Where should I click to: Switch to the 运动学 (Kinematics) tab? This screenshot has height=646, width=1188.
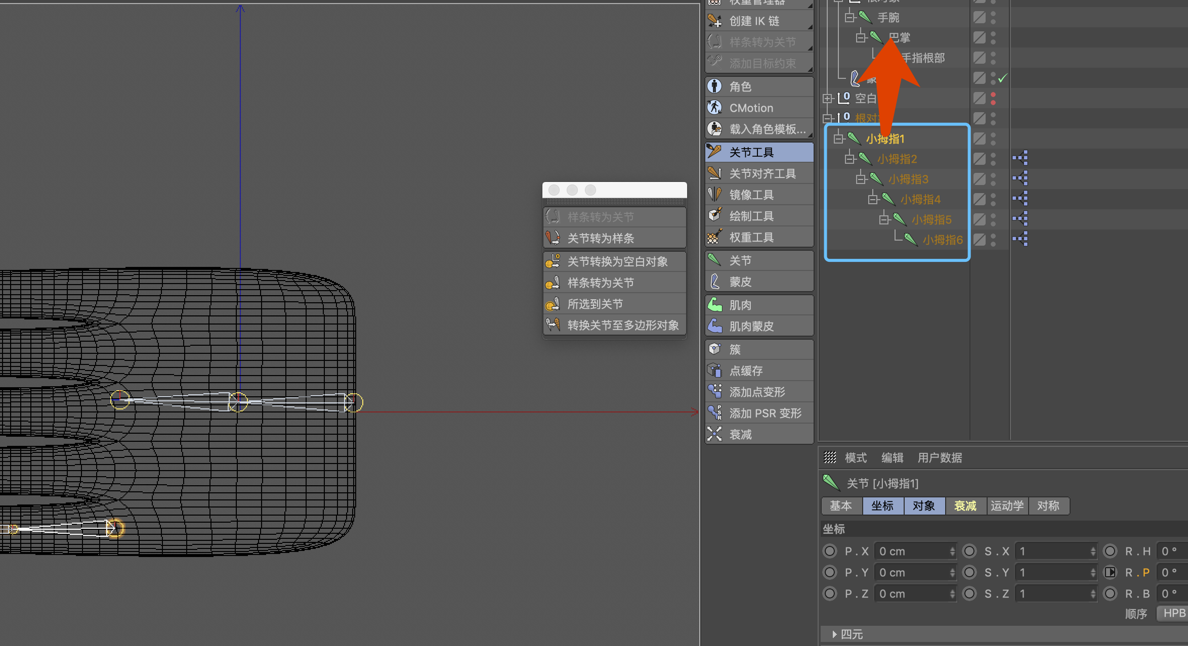1007,505
